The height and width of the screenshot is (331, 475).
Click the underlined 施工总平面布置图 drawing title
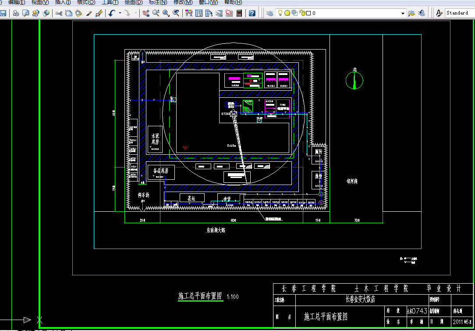(x=200, y=296)
